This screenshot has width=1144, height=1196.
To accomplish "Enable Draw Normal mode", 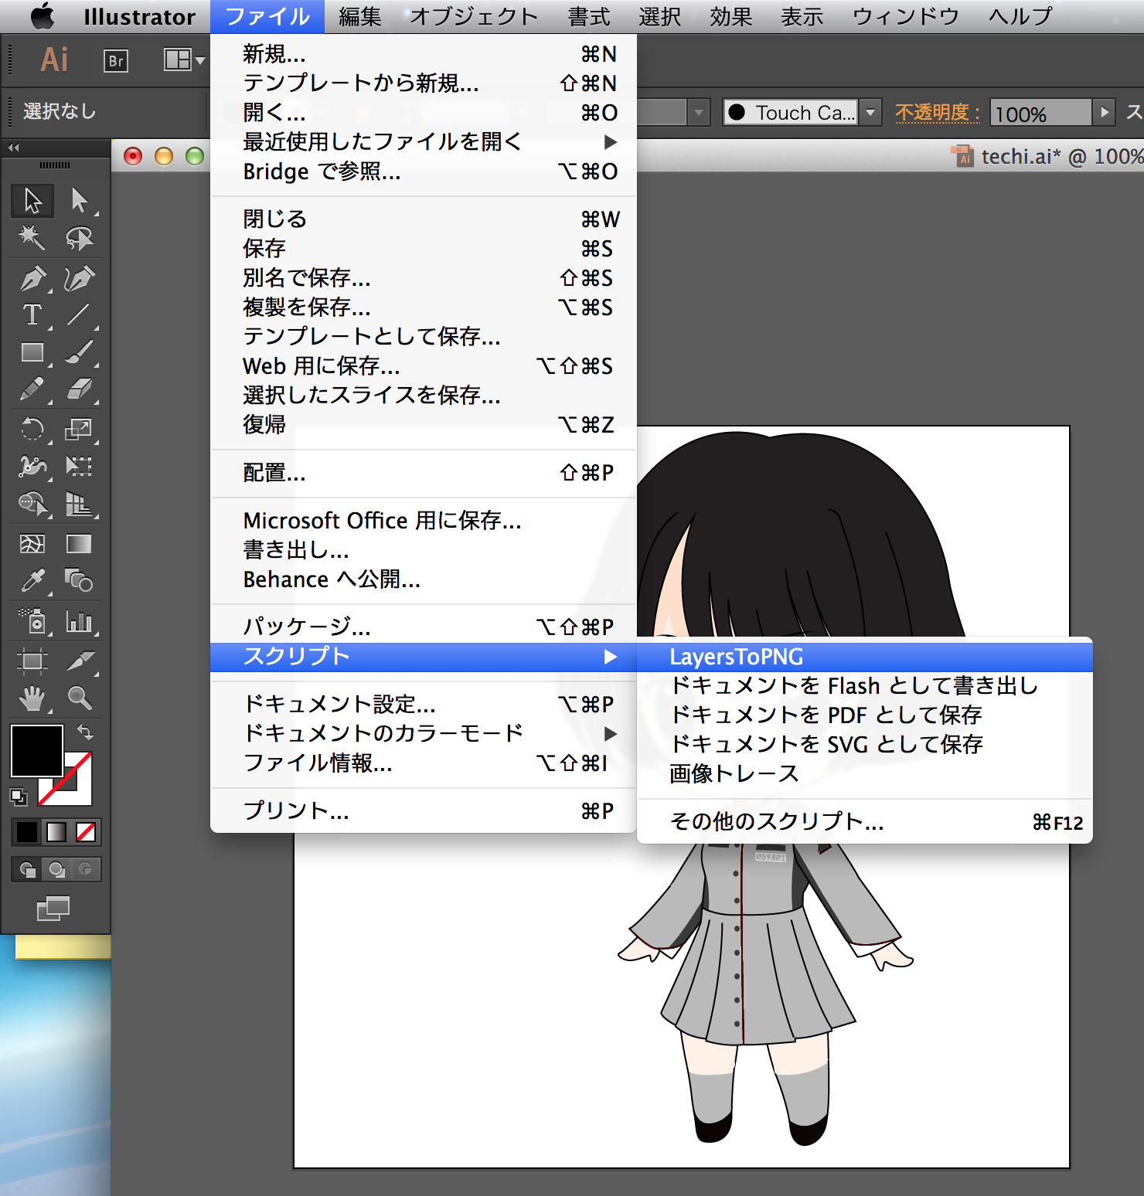I will pos(27,869).
